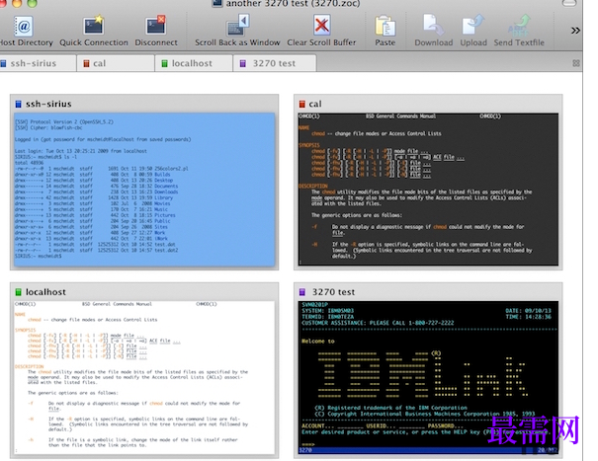This screenshot has width=598, height=461.
Task: Click the red icon beside cal thumbnail title
Action: [302, 104]
